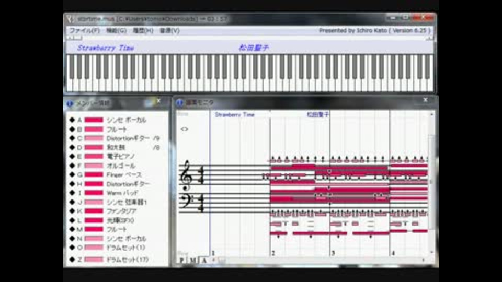Screen dimensions: 502x282
Task: Select the ドラムセット(1) member row O
Action: click(117, 248)
